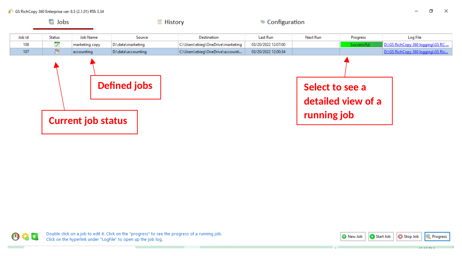
Task: Click the Progress column header
Action: 361,38
